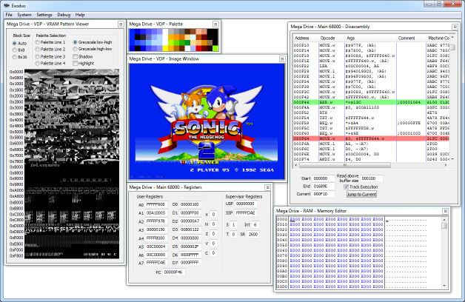The width and height of the screenshot is (465, 302).
Task: Select Greyscale high-low palette option
Action: 93,49
